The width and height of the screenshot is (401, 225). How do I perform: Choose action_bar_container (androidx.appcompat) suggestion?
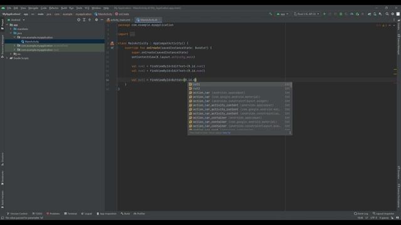(x=239, y=117)
